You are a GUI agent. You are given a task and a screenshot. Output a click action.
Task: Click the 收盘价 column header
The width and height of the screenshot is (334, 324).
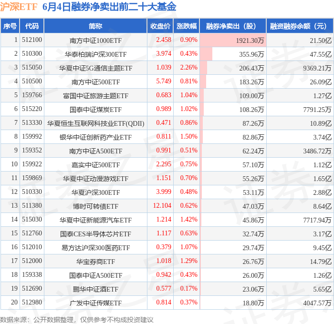click(x=160, y=26)
